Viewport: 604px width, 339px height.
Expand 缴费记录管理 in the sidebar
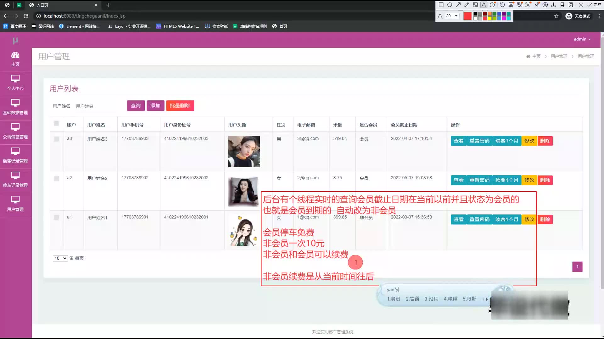point(15,156)
